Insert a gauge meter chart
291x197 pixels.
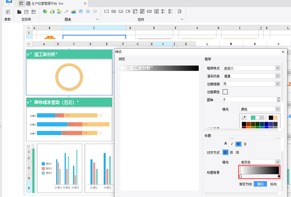(x=81, y=12)
